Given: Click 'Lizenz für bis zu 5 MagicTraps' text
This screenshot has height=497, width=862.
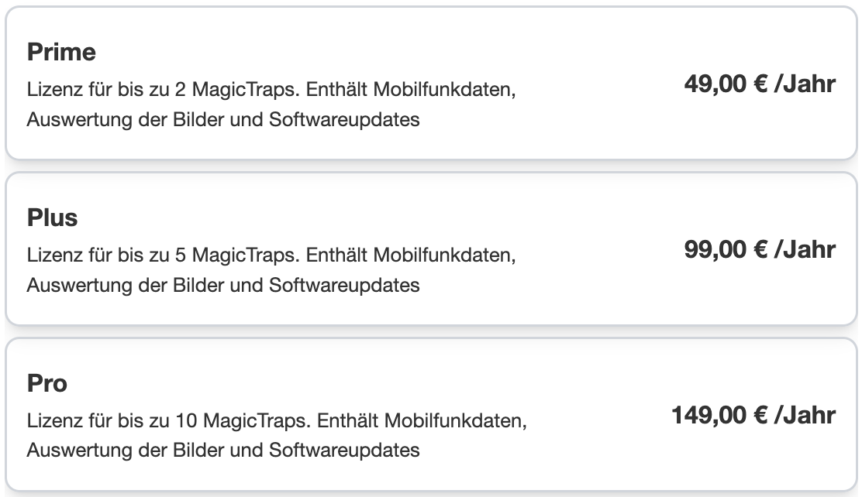Looking at the screenshot, I should pyautogui.click(x=164, y=255).
